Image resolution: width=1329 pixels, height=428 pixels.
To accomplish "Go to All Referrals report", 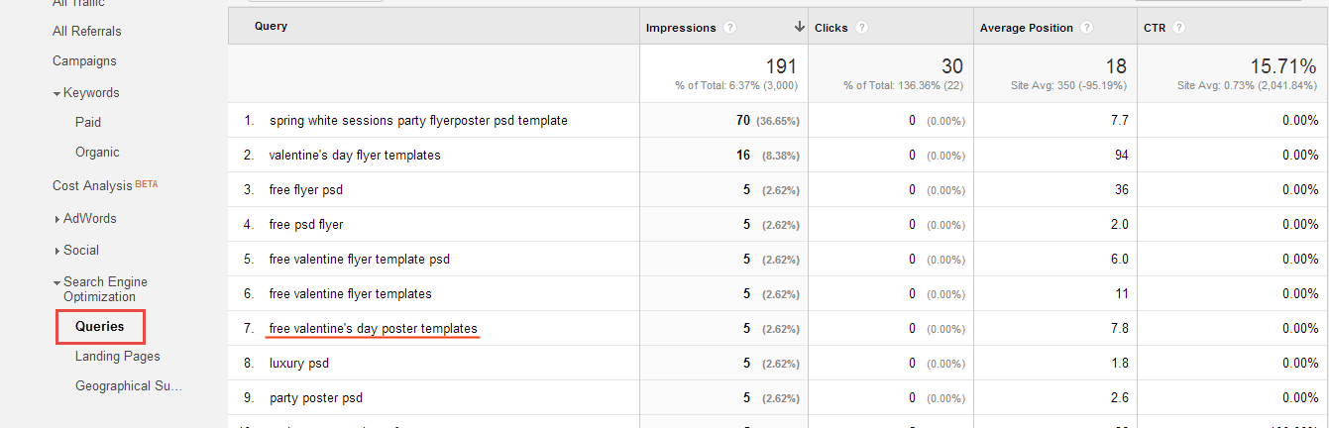I will pyautogui.click(x=87, y=31).
